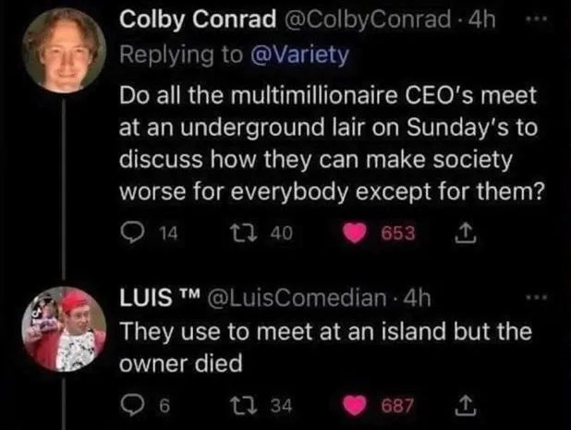The height and width of the screenshot is (430, 571).
Task: Open the @LuisComedian handle
Action: 307,298
